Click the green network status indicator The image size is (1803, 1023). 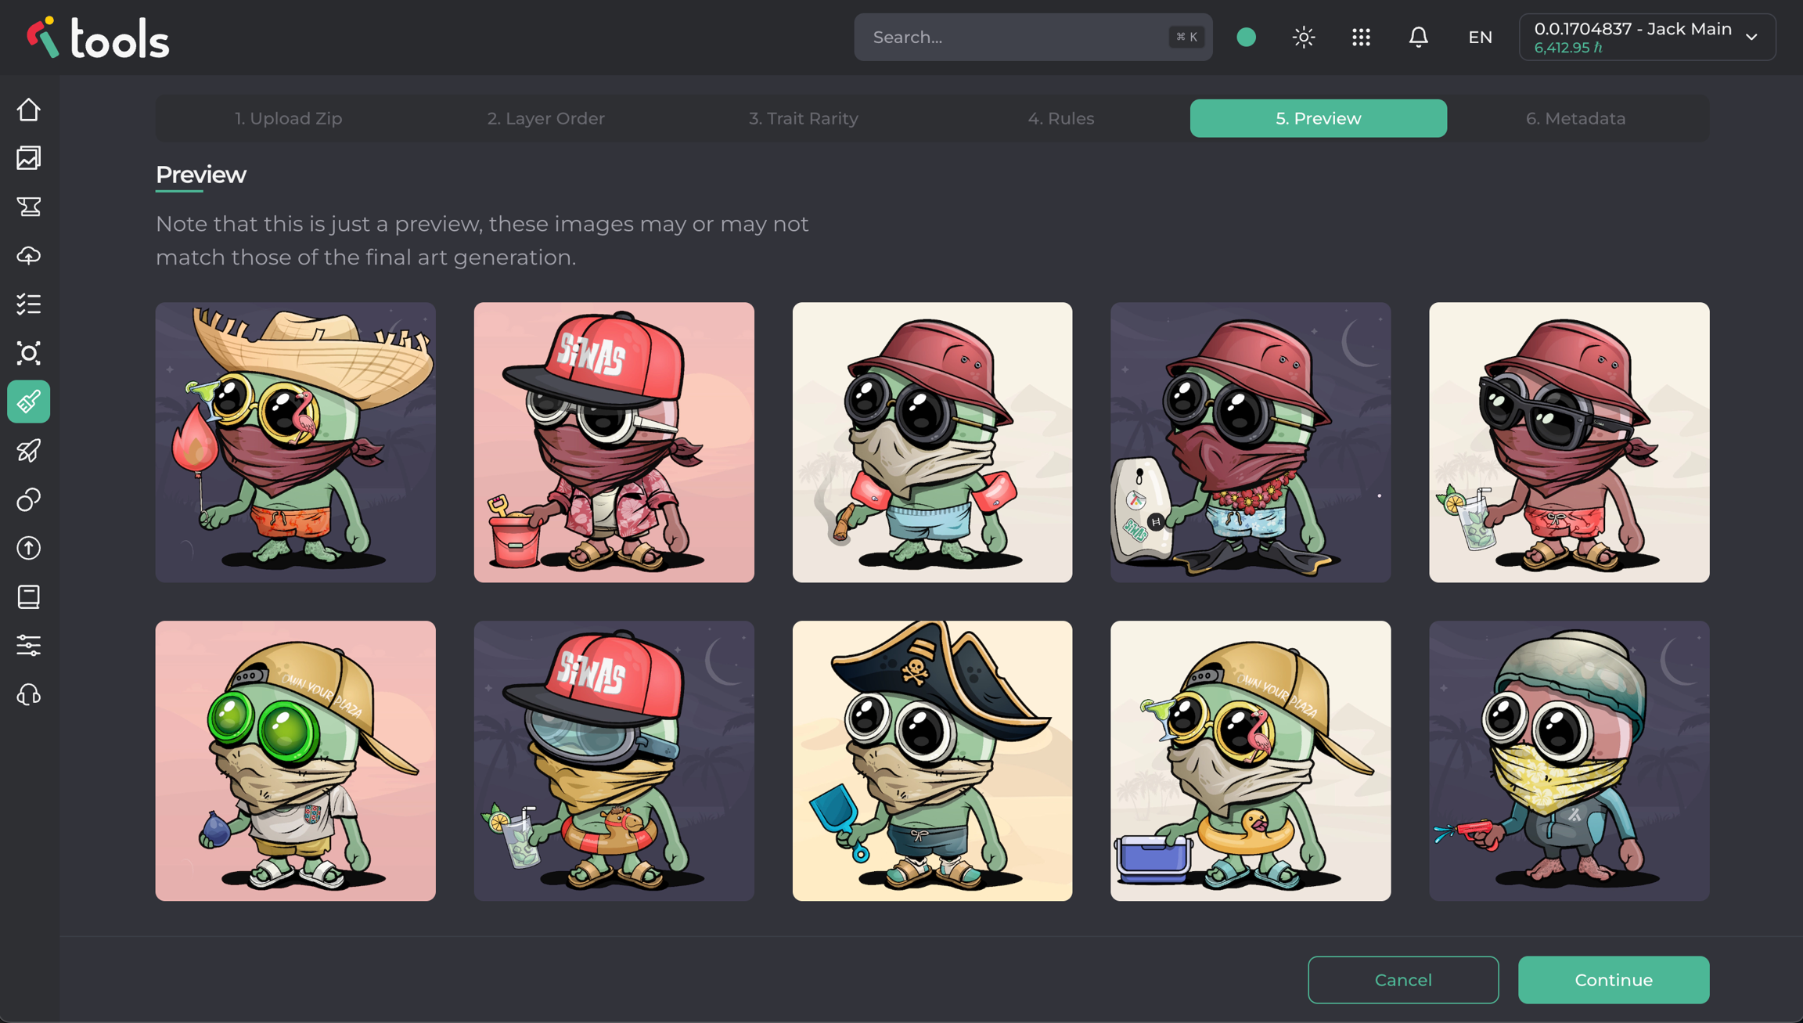coord(1247,37)
